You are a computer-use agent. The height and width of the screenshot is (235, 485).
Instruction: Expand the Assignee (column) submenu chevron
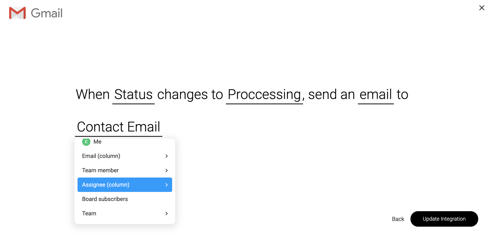click(x=167, y=184)
